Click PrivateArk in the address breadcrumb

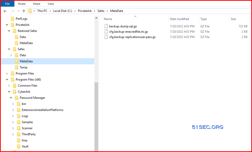click(85, 11)
